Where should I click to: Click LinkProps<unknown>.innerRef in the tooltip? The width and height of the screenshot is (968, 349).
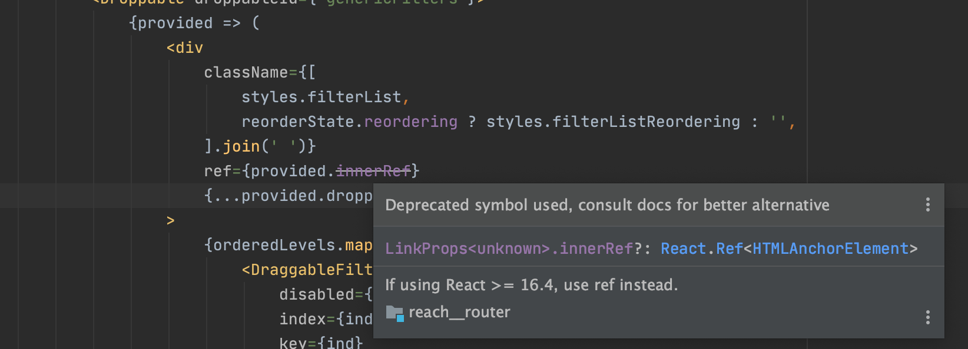tap(509, 249)
